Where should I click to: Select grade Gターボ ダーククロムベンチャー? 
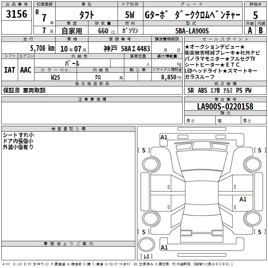click(192, 15)
